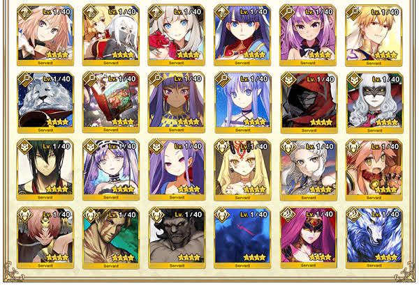Choose the pink fox-eared Berserker servant

(374, 170)
